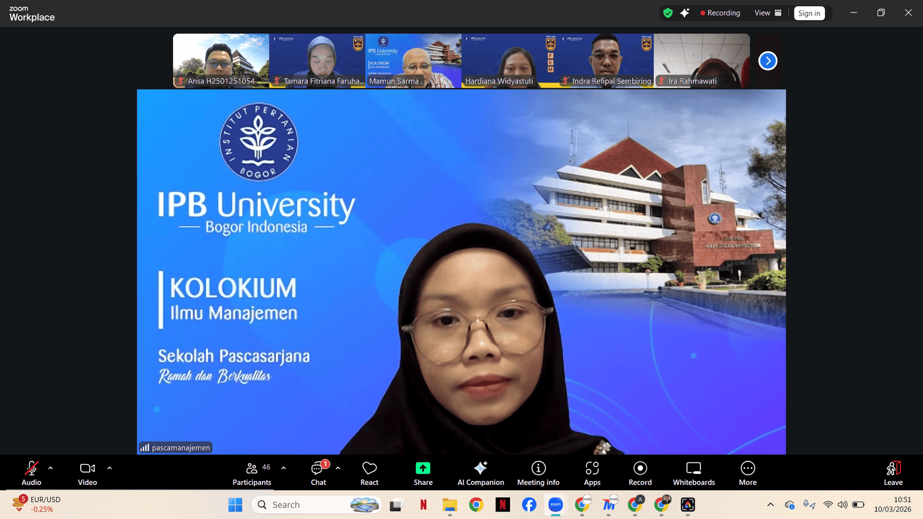Open Whiteboards
Image resolution: width=923 pixels, height=519 pixels.
coord(693,473)
